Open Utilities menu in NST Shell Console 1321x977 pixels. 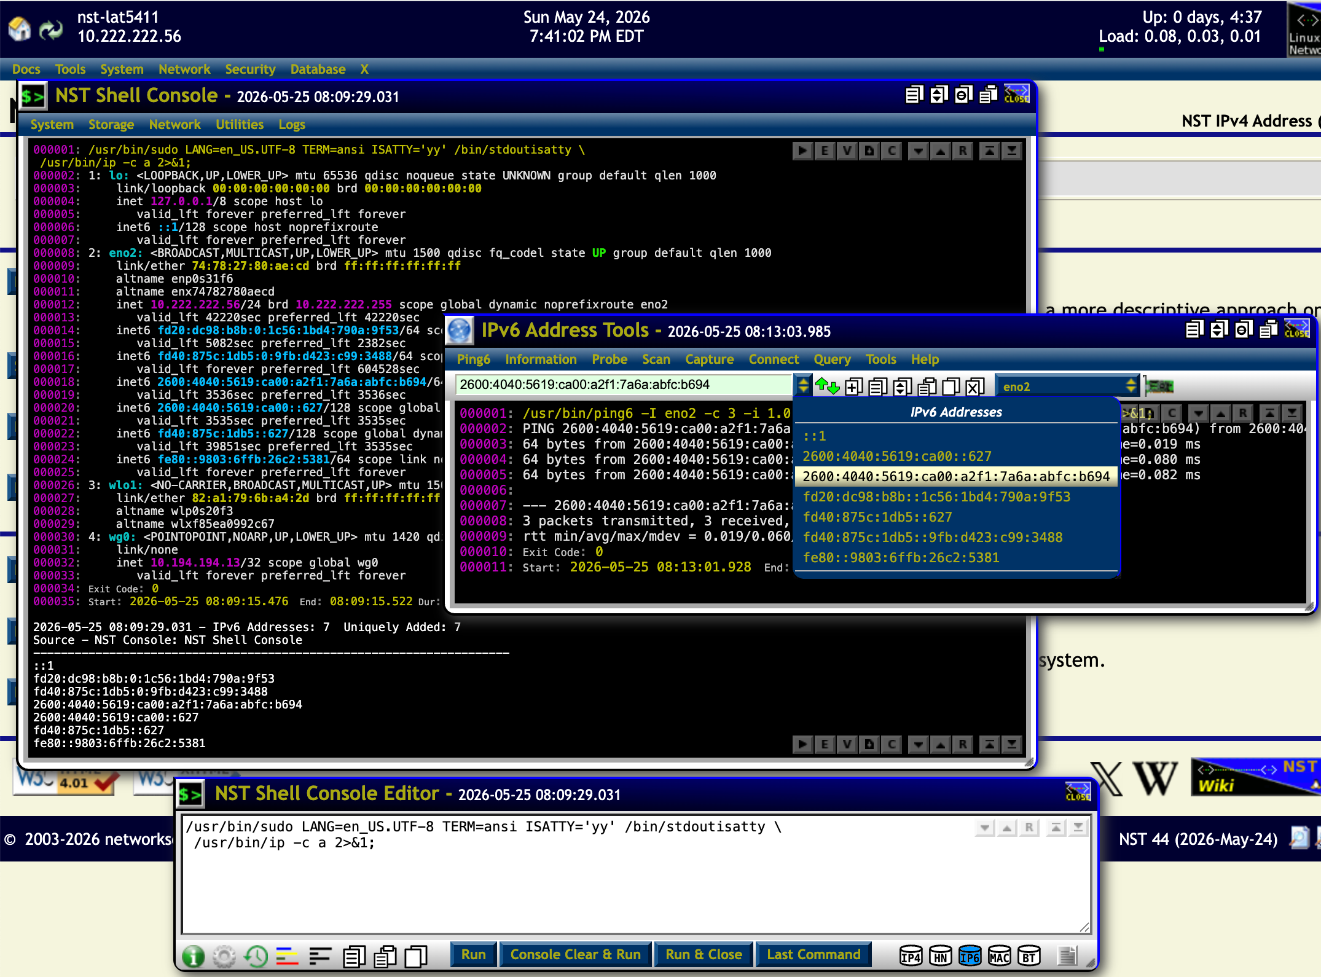pos(240,125)
